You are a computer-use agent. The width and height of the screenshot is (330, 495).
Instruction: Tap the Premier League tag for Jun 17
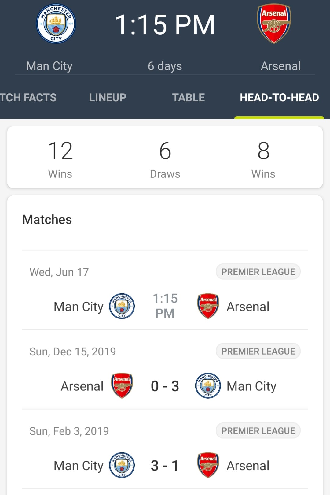tap(258, 272)
